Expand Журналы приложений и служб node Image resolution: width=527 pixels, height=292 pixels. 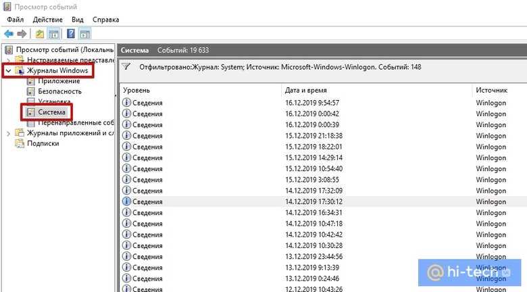[8, 134]
